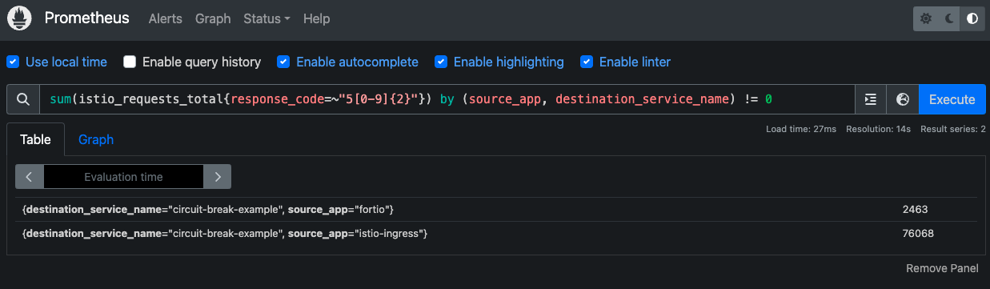Open the Alerts page

point(166,18)
